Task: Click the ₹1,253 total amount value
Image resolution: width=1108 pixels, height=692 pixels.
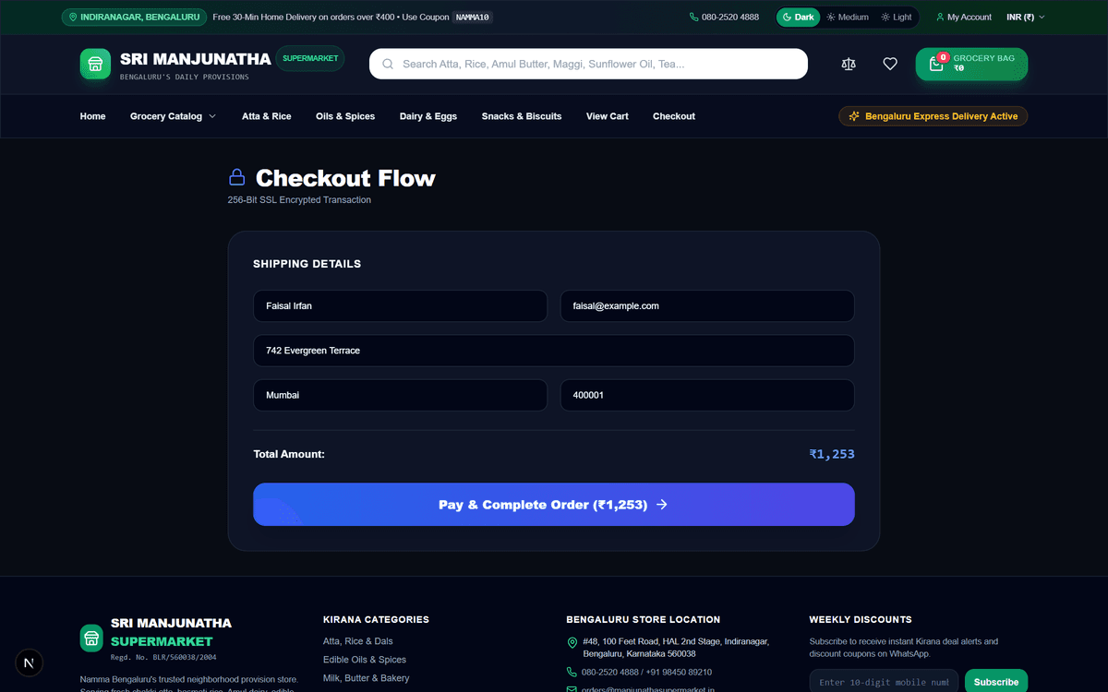Action: pyautogui.click(x=832, y=454)
